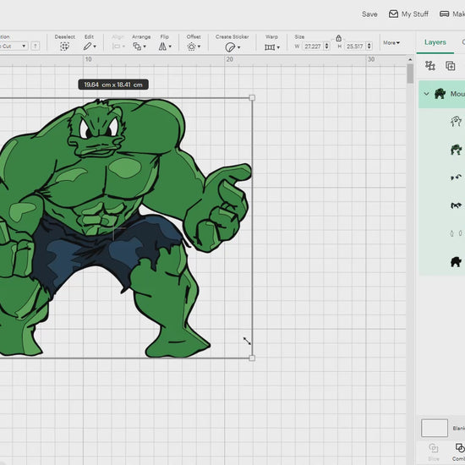
Task: Click the vertical canvas scrollbar thumb
Action: (x=410, y=74)
